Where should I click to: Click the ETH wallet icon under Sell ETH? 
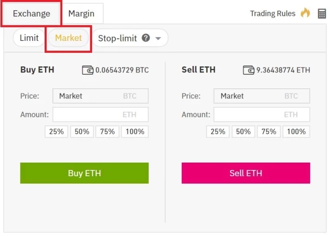click(x=249, y=70)
